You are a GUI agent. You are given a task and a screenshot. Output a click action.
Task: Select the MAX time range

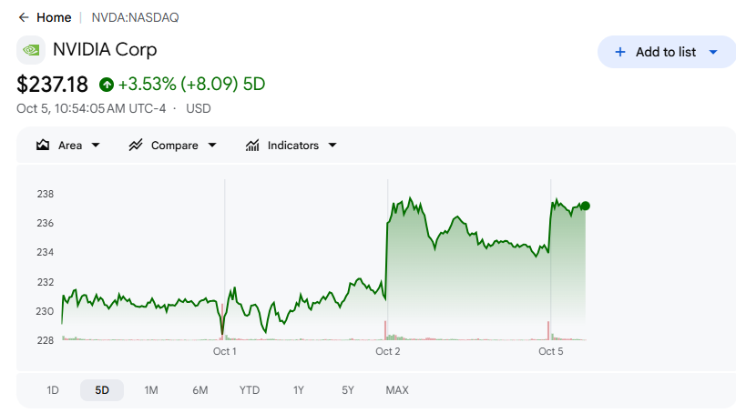coord(397,390)
